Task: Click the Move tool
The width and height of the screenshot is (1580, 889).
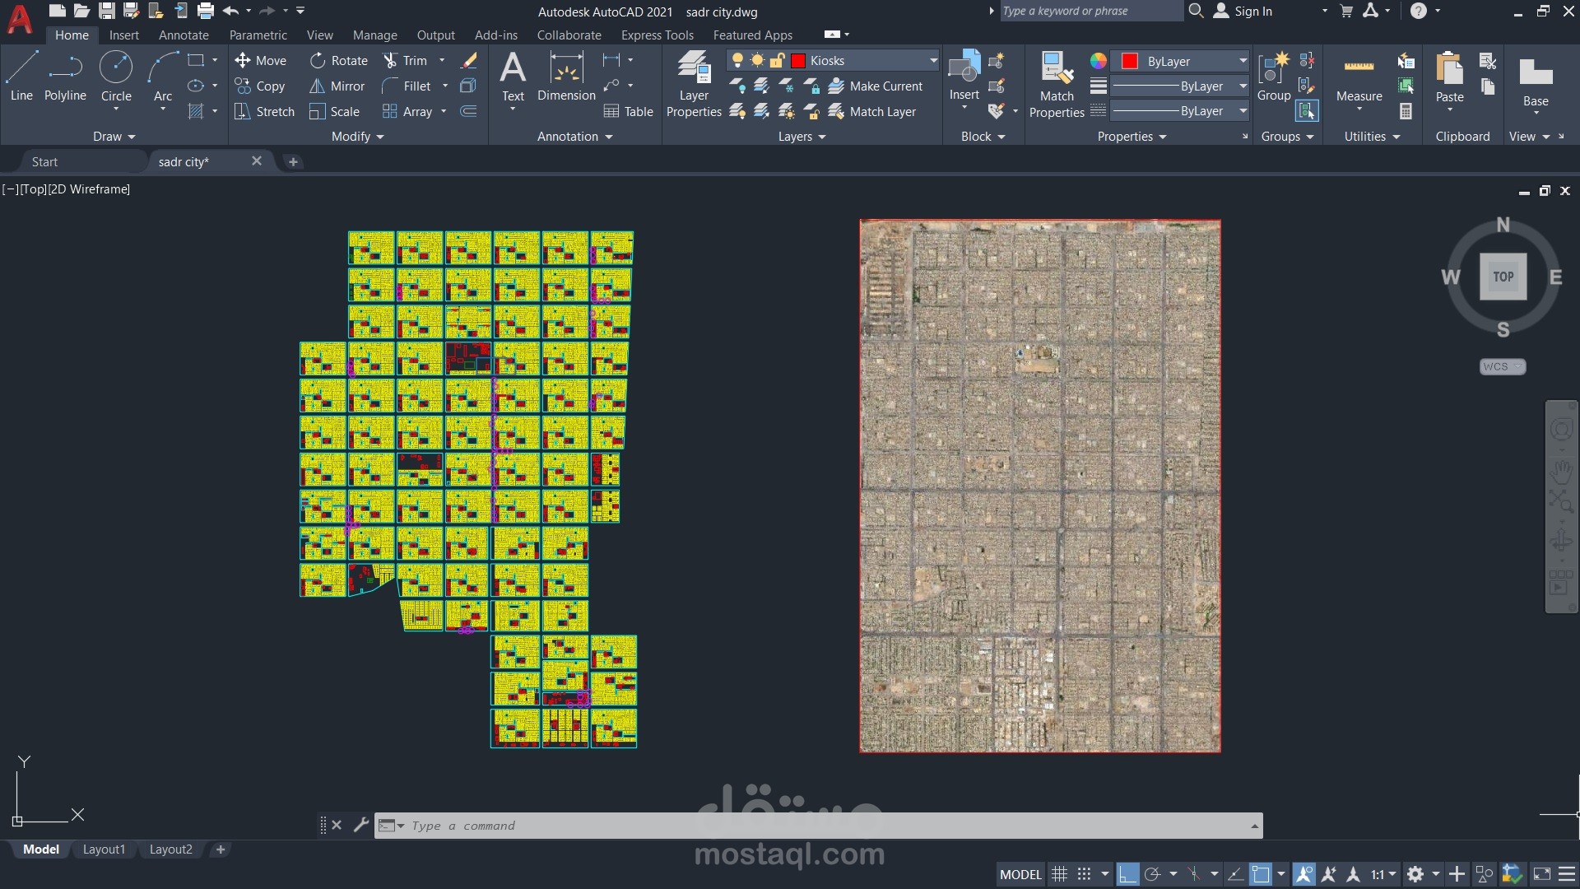Action: click(260, 60)
